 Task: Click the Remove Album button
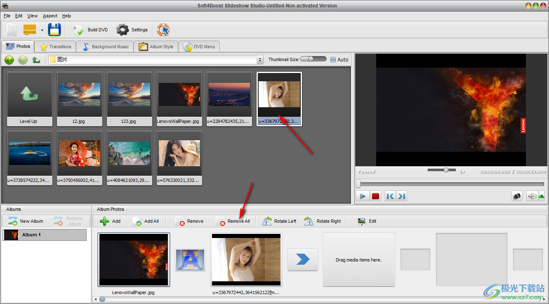69,221
